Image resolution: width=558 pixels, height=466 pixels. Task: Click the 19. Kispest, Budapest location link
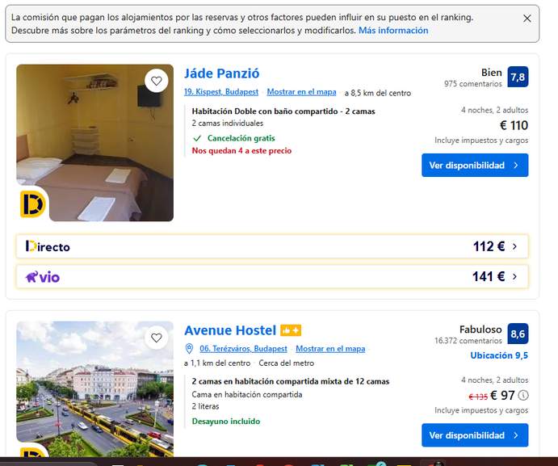tap(221, 92)
